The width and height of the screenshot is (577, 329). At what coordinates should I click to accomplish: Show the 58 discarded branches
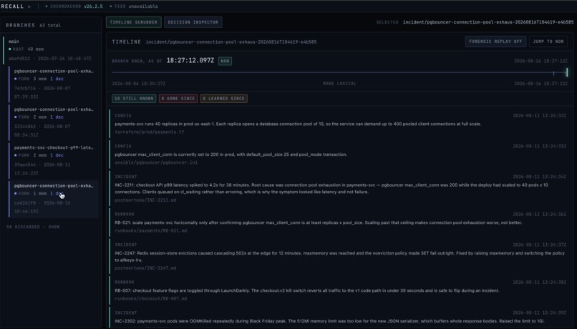pyautogui.click(x=33, y=227)
